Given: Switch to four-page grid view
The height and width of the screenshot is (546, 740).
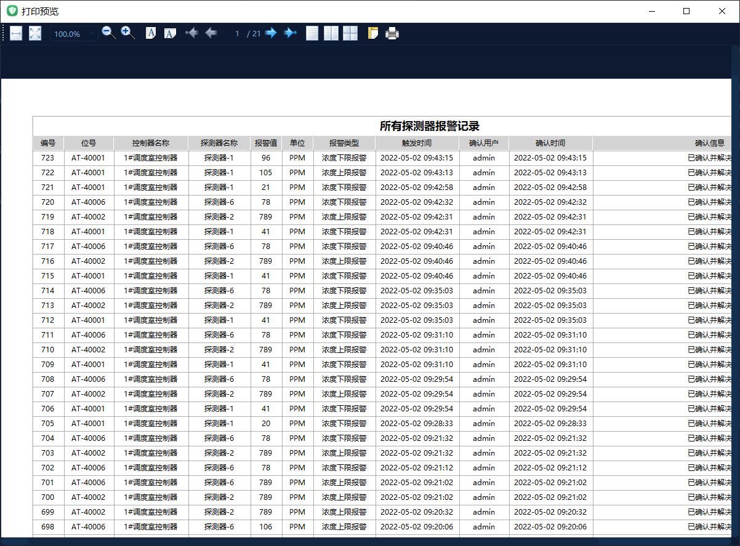Looking at the screenshot, I should tap(350, 33).
